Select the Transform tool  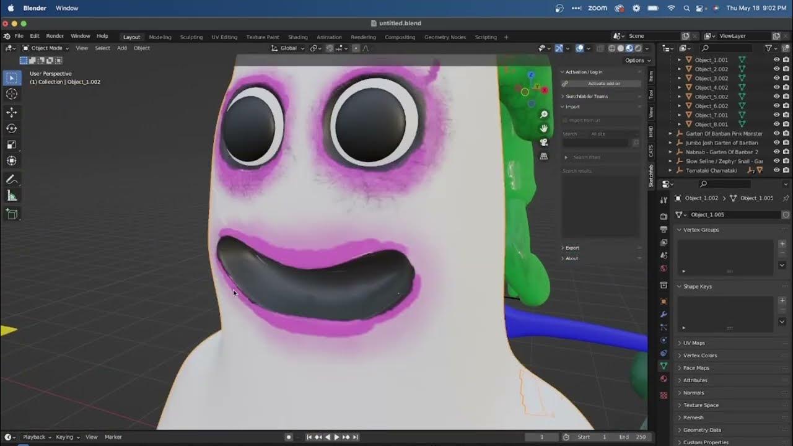coord(12,160)
